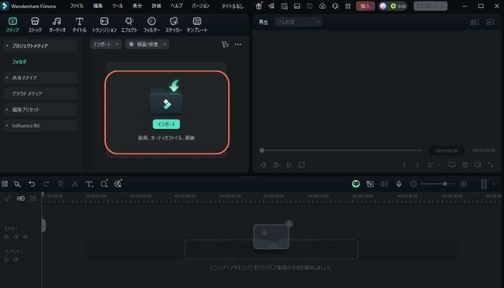Click the mark-out brace icon

point(417,165)
